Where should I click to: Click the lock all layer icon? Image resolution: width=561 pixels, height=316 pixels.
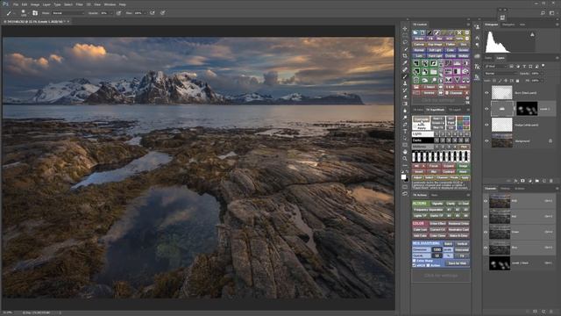[x=517, y=81]
